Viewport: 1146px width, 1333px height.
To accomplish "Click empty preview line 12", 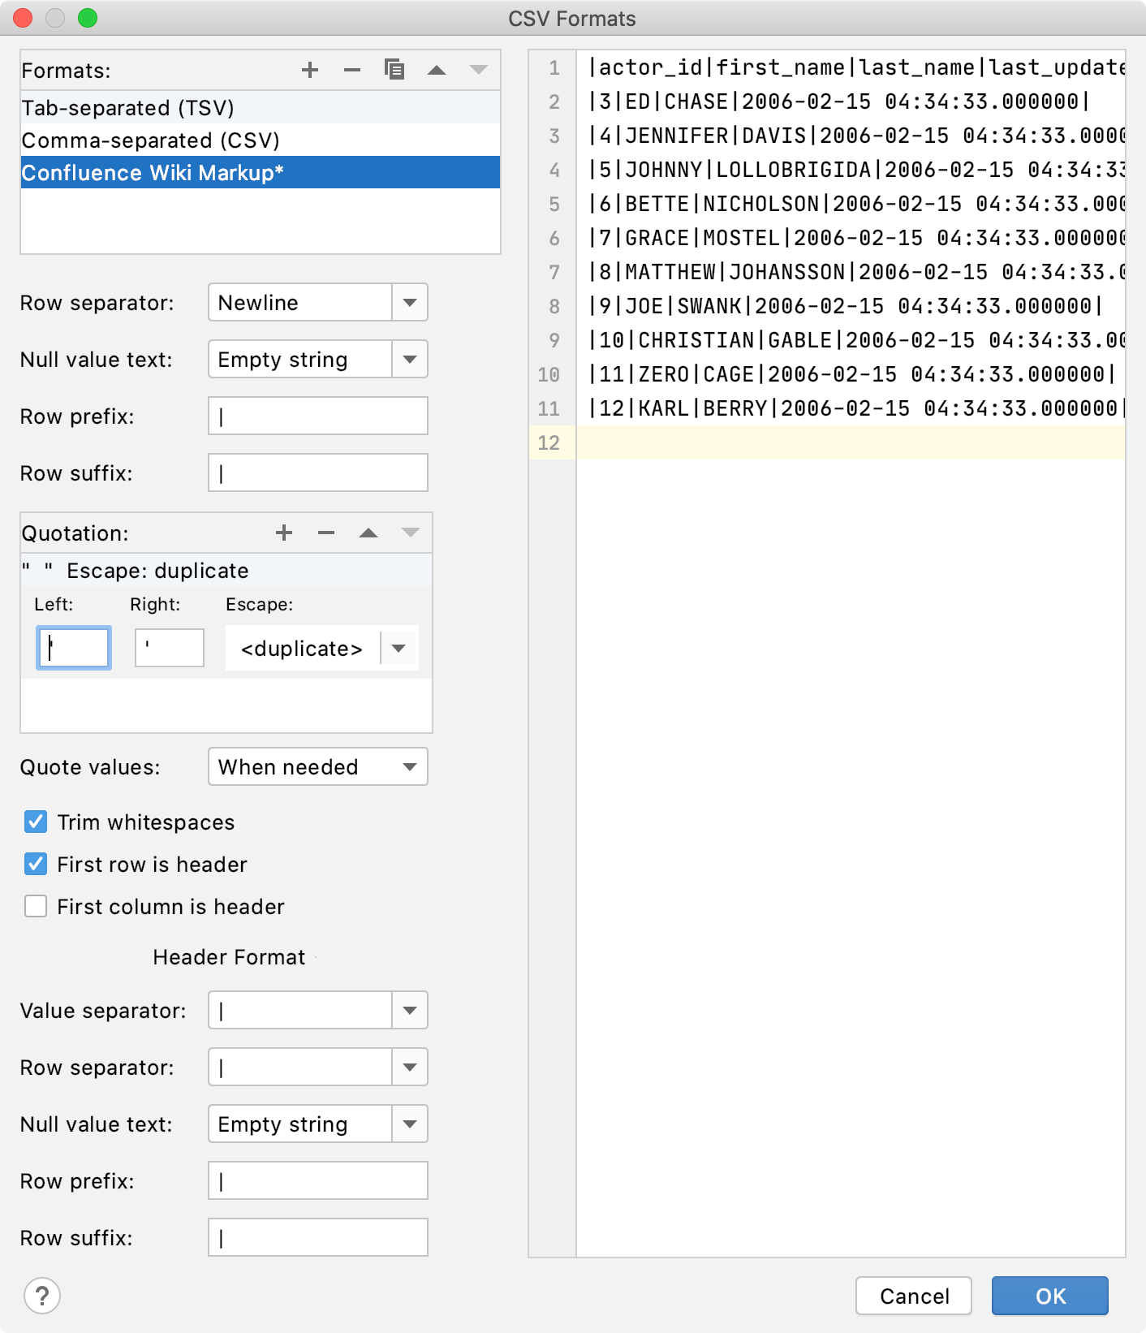I will [x=851, y=442].
